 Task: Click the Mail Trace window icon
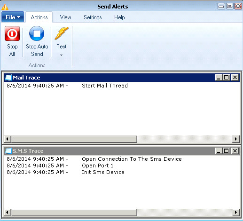[x=8, y=78]
